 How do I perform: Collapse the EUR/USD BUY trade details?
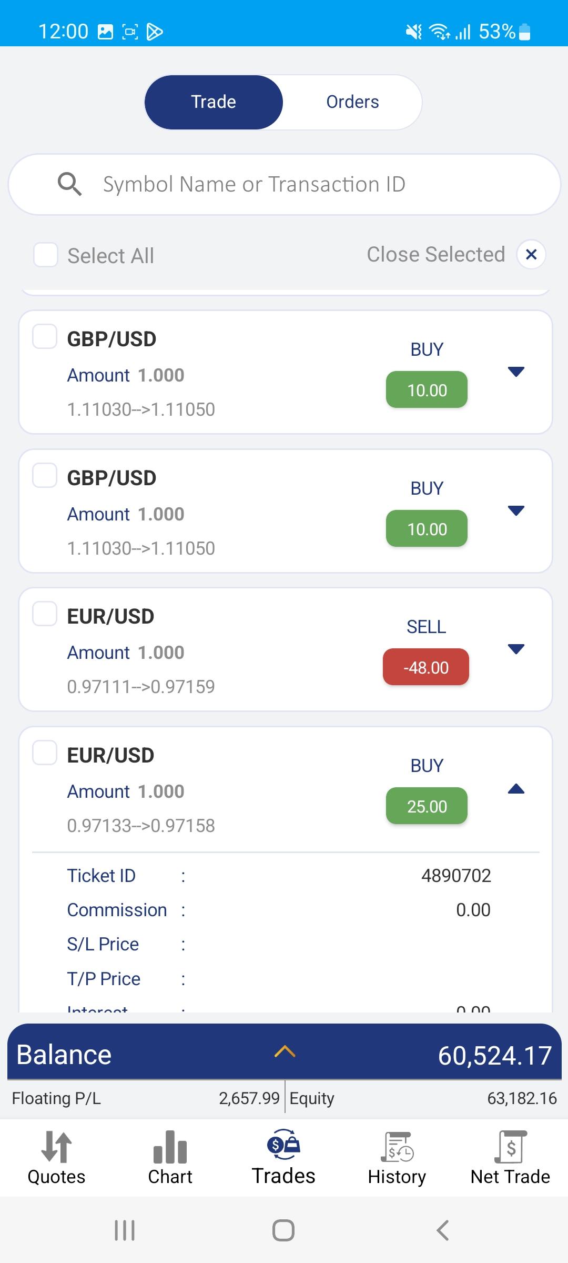click(x=516, y=788)
